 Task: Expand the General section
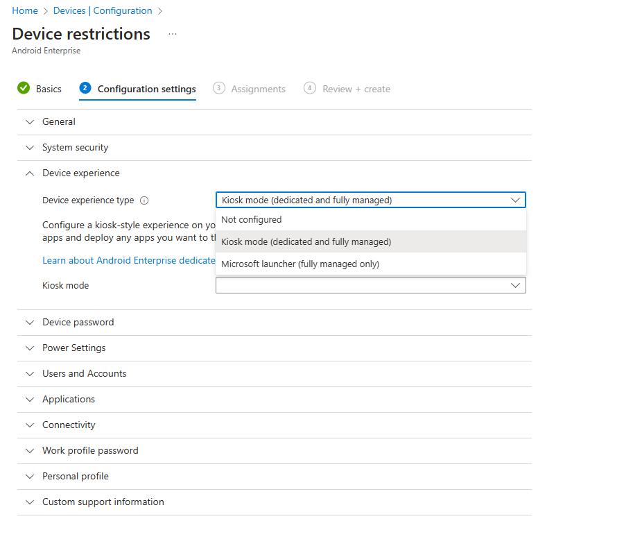pos(59,121)
